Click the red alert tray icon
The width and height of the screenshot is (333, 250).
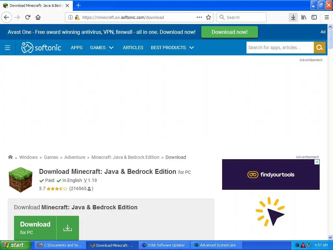pos(303,245)
